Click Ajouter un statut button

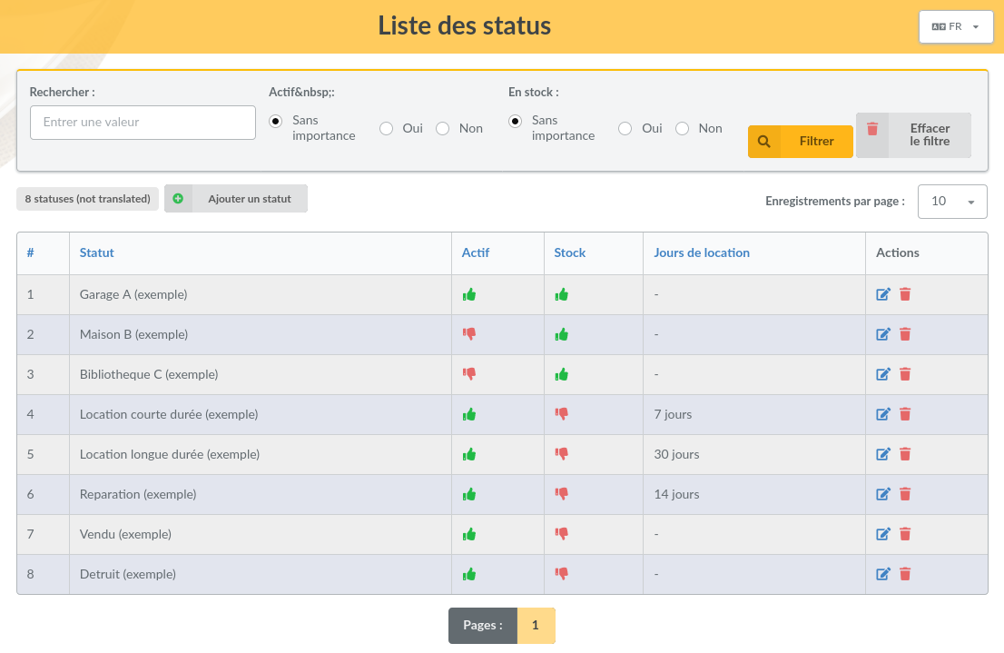coord(236,199)
